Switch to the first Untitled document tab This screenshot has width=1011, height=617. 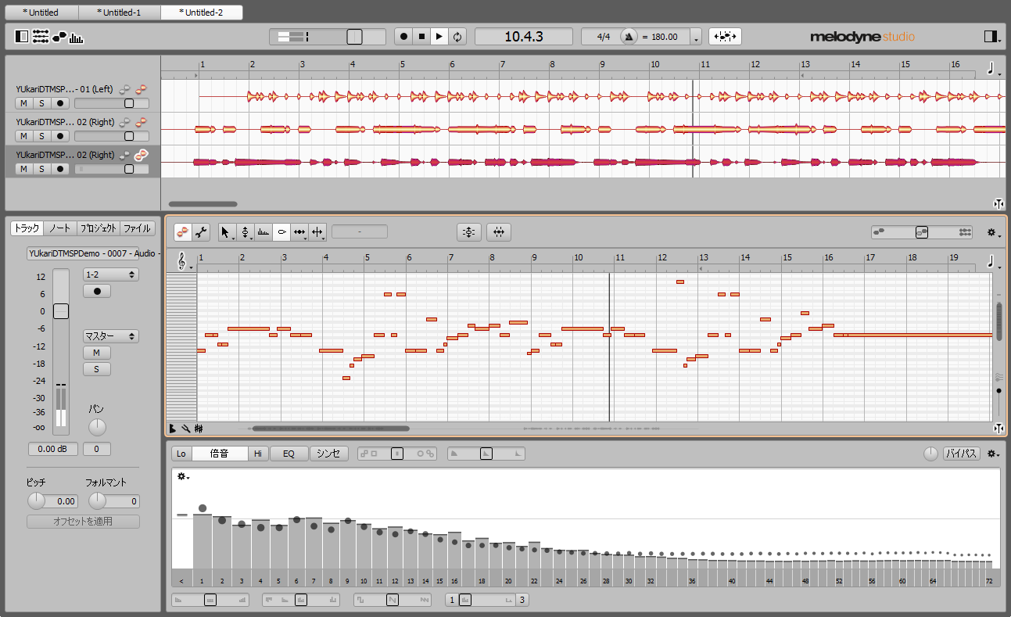click(x=41, y=13)
